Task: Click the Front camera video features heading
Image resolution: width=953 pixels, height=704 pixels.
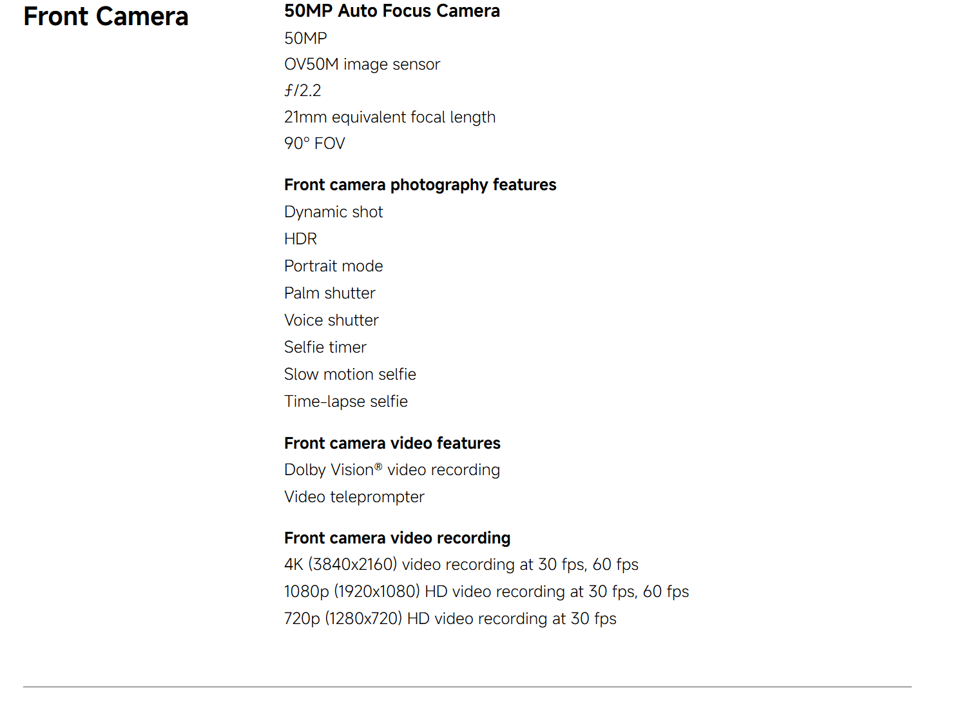Action: [x=392, y=444]
